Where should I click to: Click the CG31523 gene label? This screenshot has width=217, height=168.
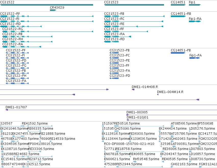pos(111,2)
